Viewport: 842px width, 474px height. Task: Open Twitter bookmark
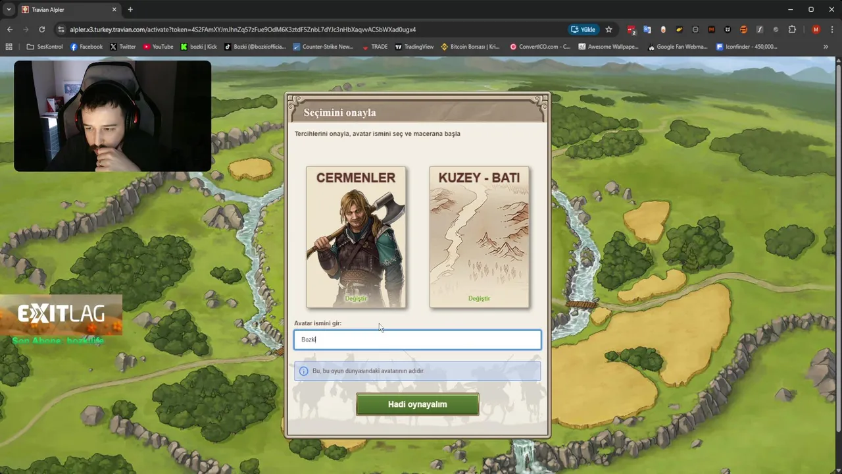(x=123, y=47)
